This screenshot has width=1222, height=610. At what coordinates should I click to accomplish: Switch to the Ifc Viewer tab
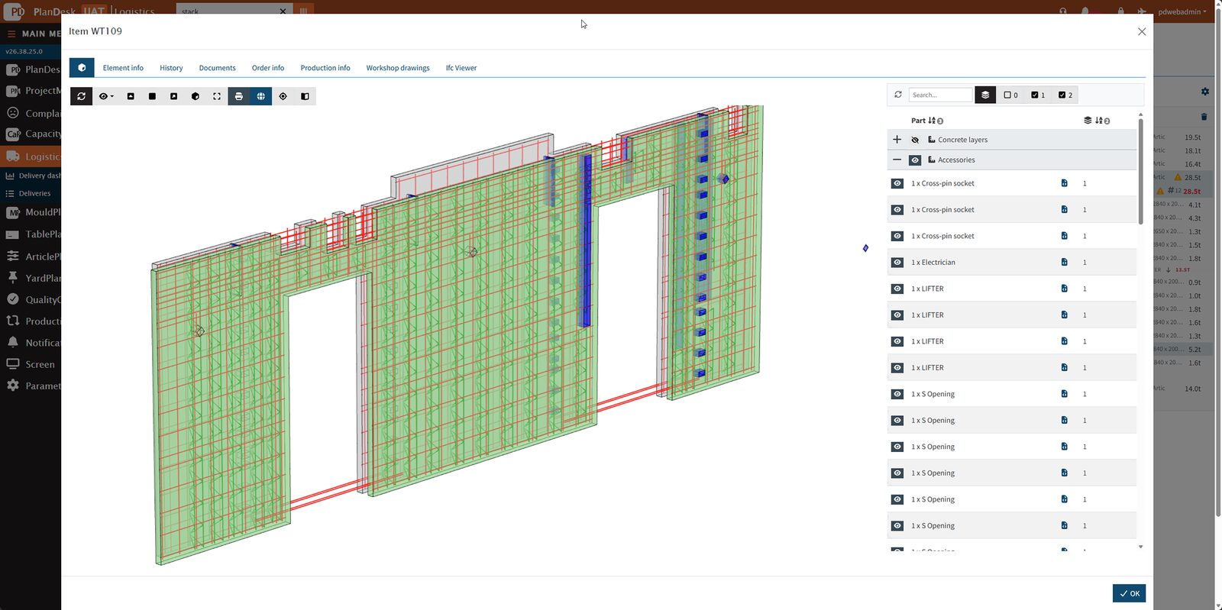click(x=461, y=68)
